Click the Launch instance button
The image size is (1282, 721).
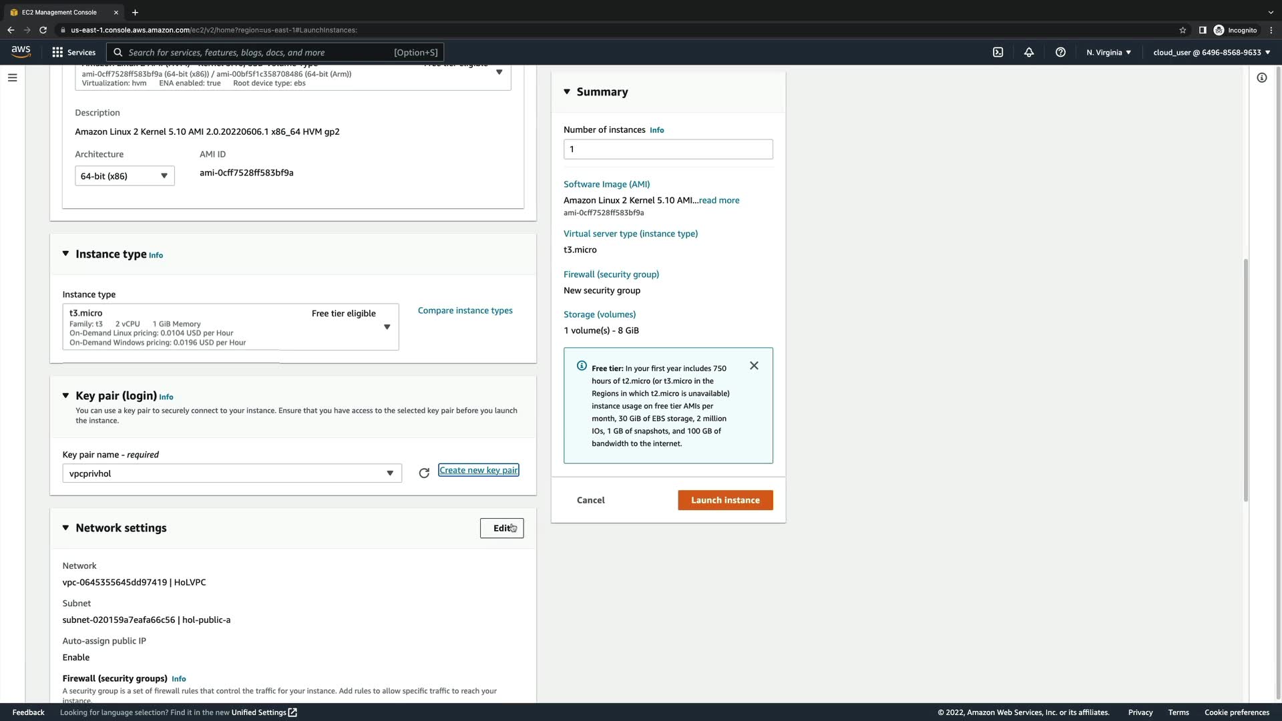[x=725, y=500]
